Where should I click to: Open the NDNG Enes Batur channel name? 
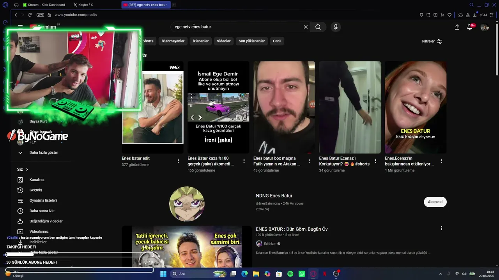click(274, 196)
